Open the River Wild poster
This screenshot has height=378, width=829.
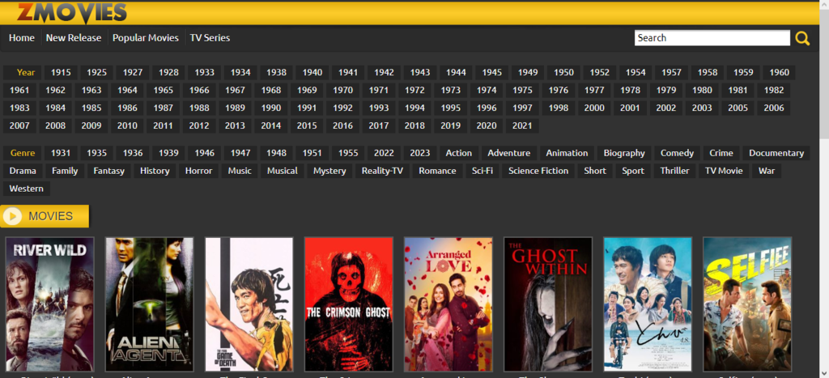point(49,304)
